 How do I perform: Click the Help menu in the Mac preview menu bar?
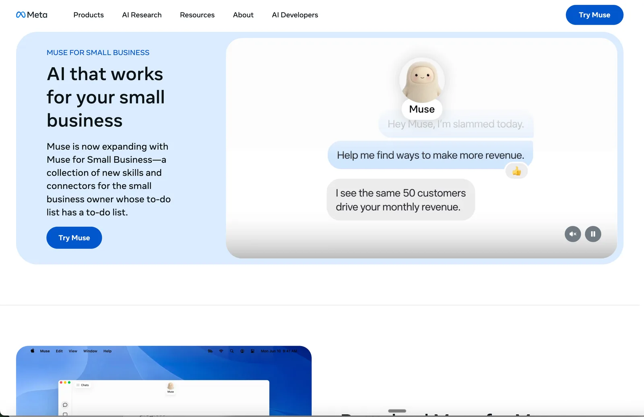point(107,351)
